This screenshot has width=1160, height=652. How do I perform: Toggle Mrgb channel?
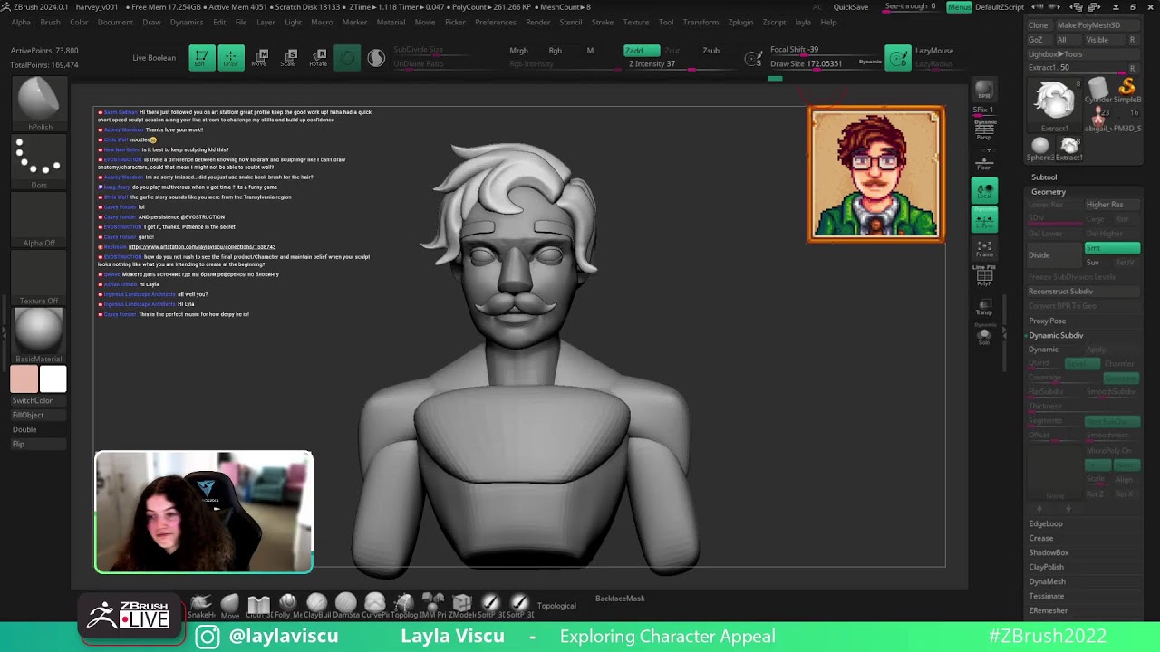tap(518, 51)
